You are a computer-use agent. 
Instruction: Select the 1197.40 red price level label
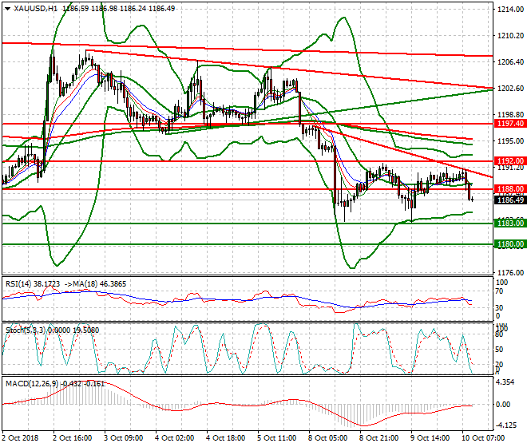pyautogui.click(x=510, y=124)
